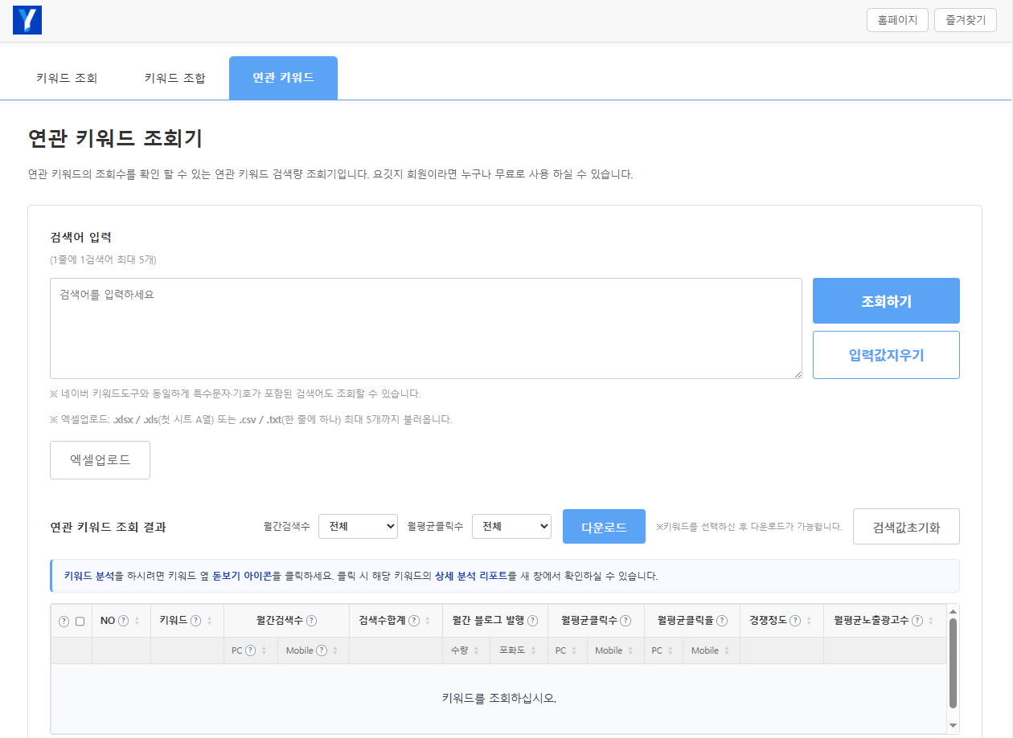Select the 연관 키워드 tab

click(283, 78)
